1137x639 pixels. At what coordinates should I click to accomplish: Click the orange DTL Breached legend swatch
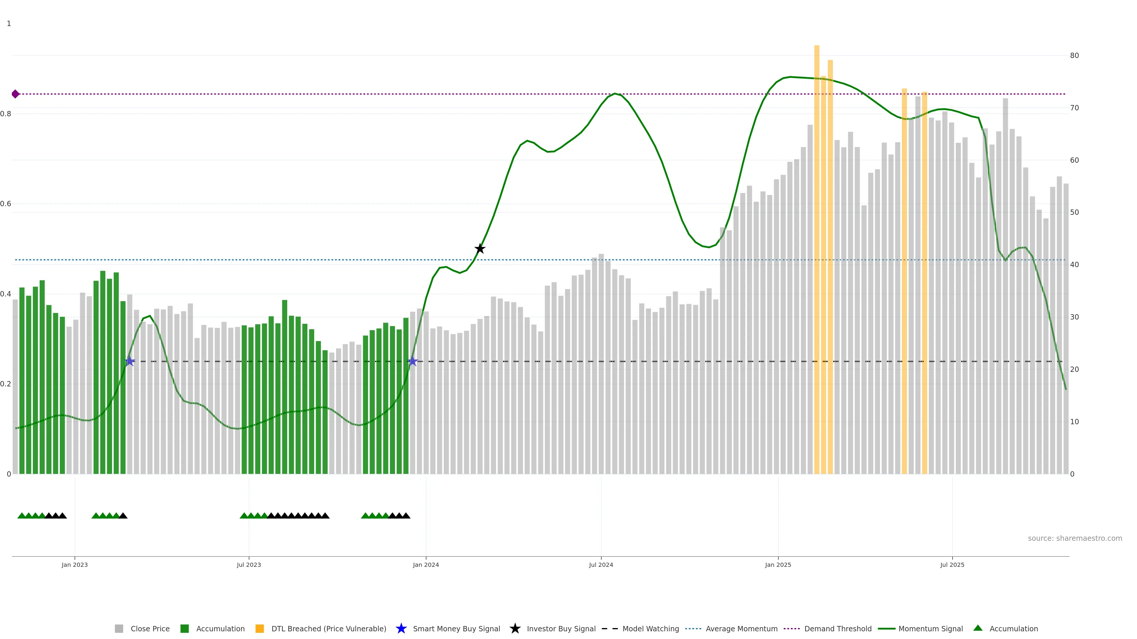coord(260,628)
